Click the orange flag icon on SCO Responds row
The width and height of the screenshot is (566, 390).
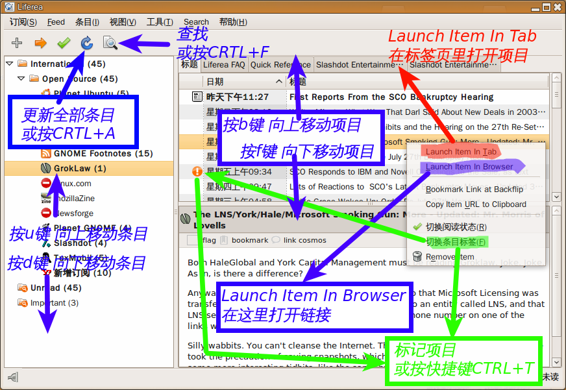pos(197,171)
